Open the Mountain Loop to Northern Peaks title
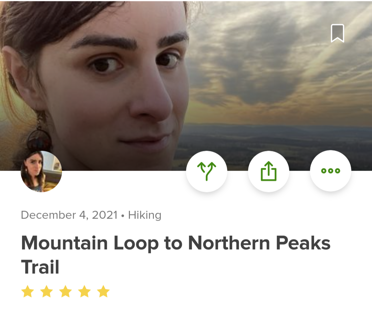Image resolution: width=372 pixels, height=330 pixels. coord(176,243)
